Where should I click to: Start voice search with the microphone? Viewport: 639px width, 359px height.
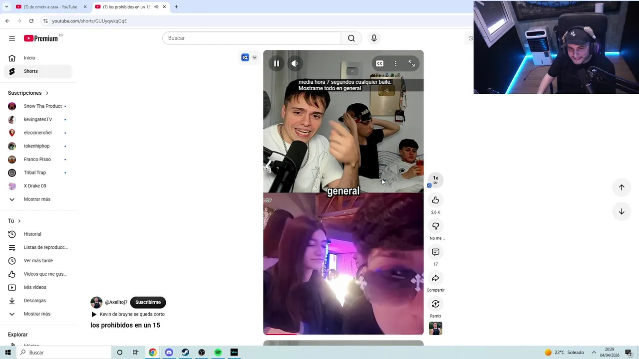(x=374, y=38)
